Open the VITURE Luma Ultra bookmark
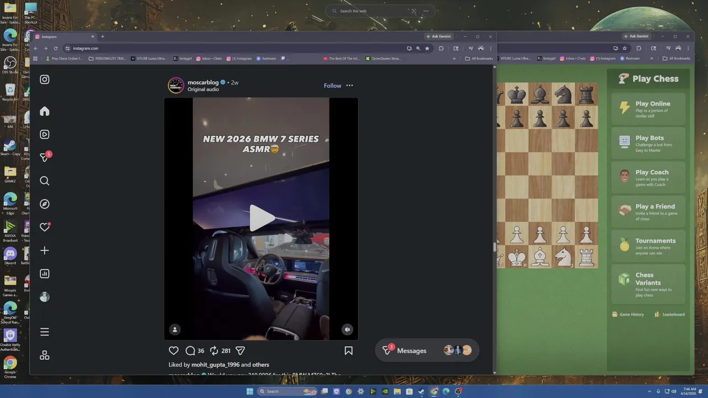 [x=149, y=58]
